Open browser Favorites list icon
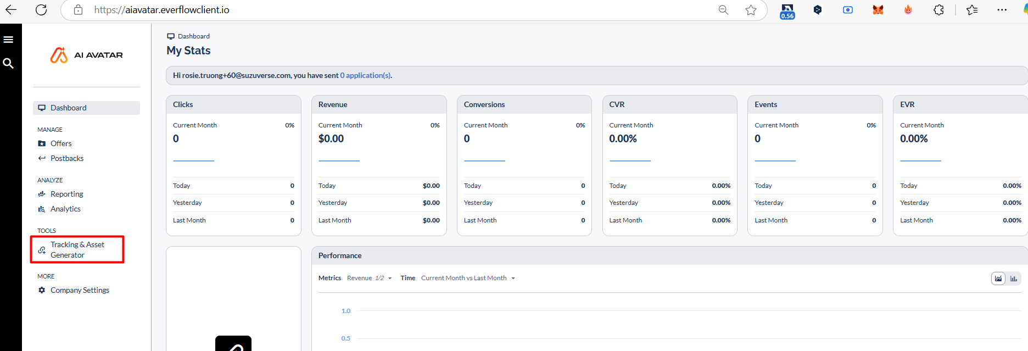 972,10
